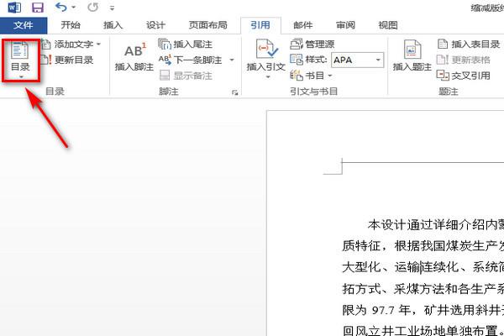The height and width of the screenshot is (336, 504).
Task: Switch to the 开始 Home tab
Action: click(71, 25)
